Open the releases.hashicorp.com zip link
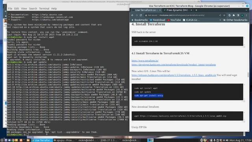Viewport: 252px width, 142px height. [174, 75]
